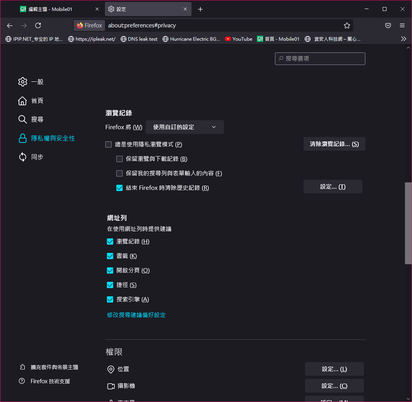Screen dimensions: 412x402
Task: Open the DNS leak test bookmark
Action: tap(139, 39)
